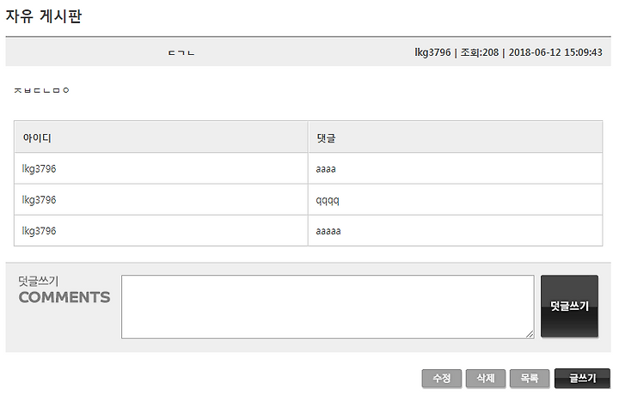Select the comment aaaaa
Image resolution: width=619 pixels, height=401 pixels.
tap(328, 231)
